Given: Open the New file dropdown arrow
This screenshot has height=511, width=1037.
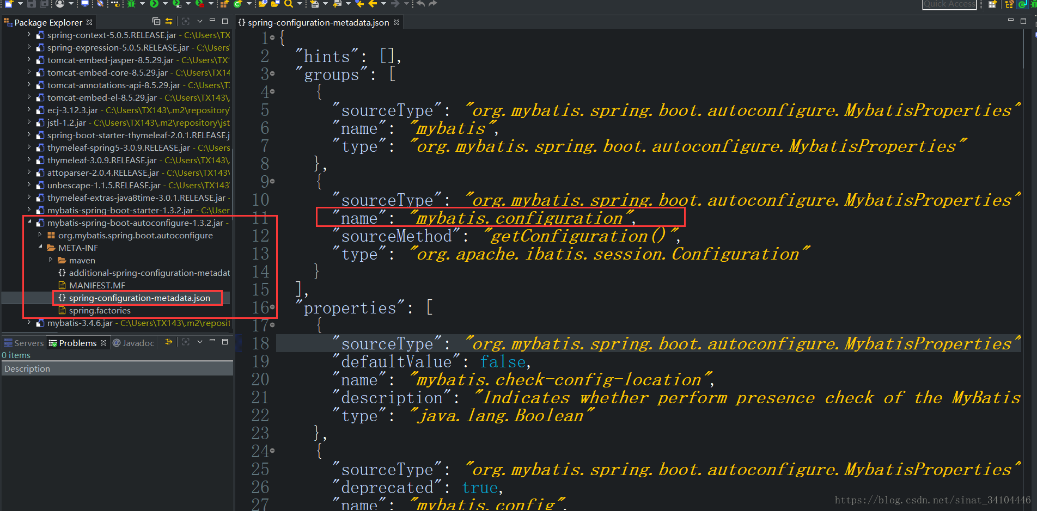Looking at the screenshot, I should [x=20, y=4].
